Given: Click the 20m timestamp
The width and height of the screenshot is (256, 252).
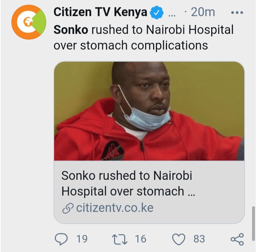Looking at the screenshot, I should (203, 12).
